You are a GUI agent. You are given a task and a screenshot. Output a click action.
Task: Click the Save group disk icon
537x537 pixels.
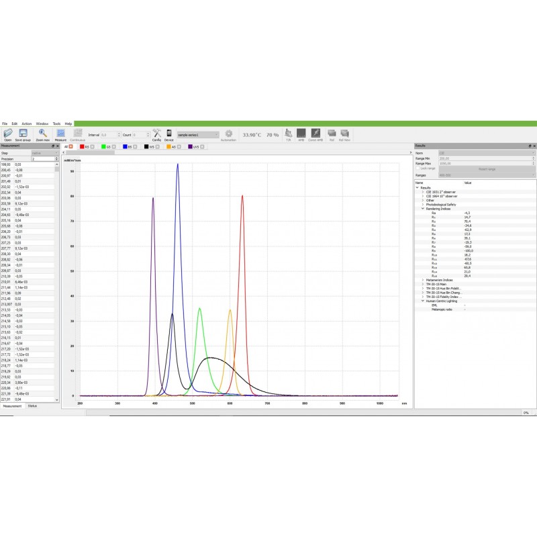[23, 134]
